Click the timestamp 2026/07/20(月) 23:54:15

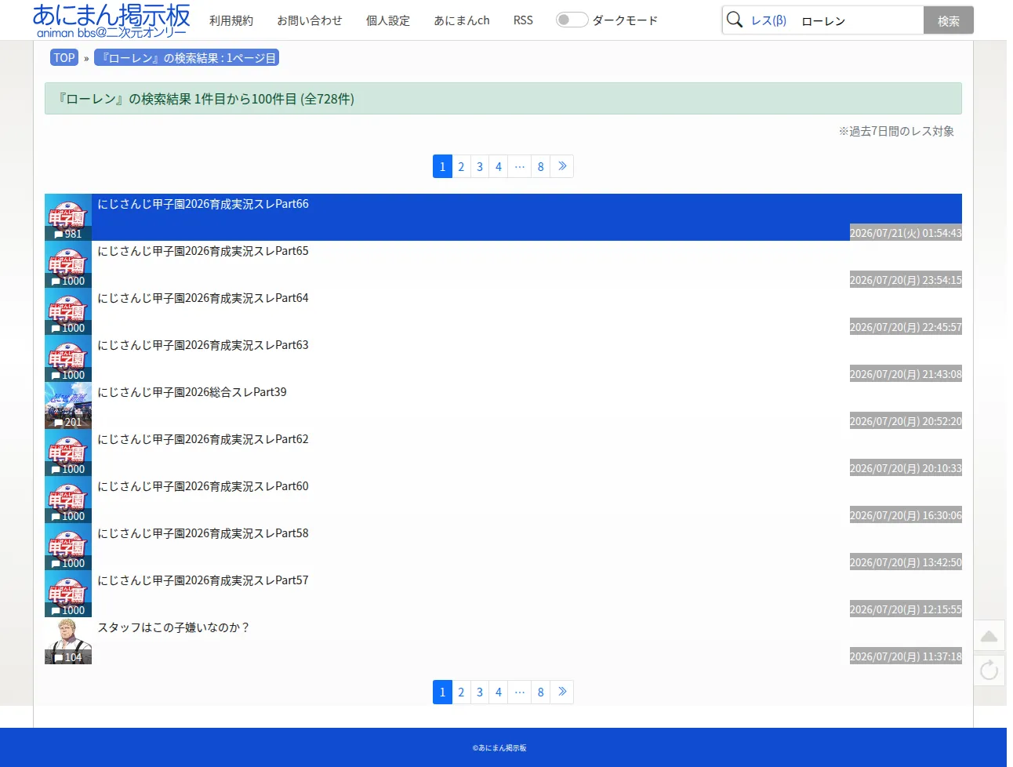click(906, 280)
